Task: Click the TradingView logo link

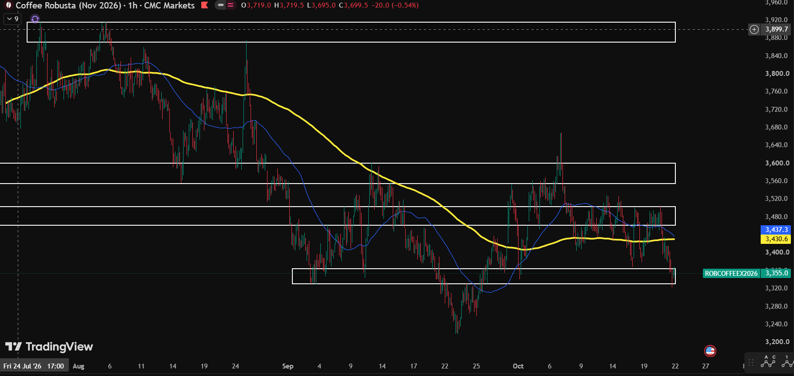Action: pyautogui.click(x=49, y=347)
